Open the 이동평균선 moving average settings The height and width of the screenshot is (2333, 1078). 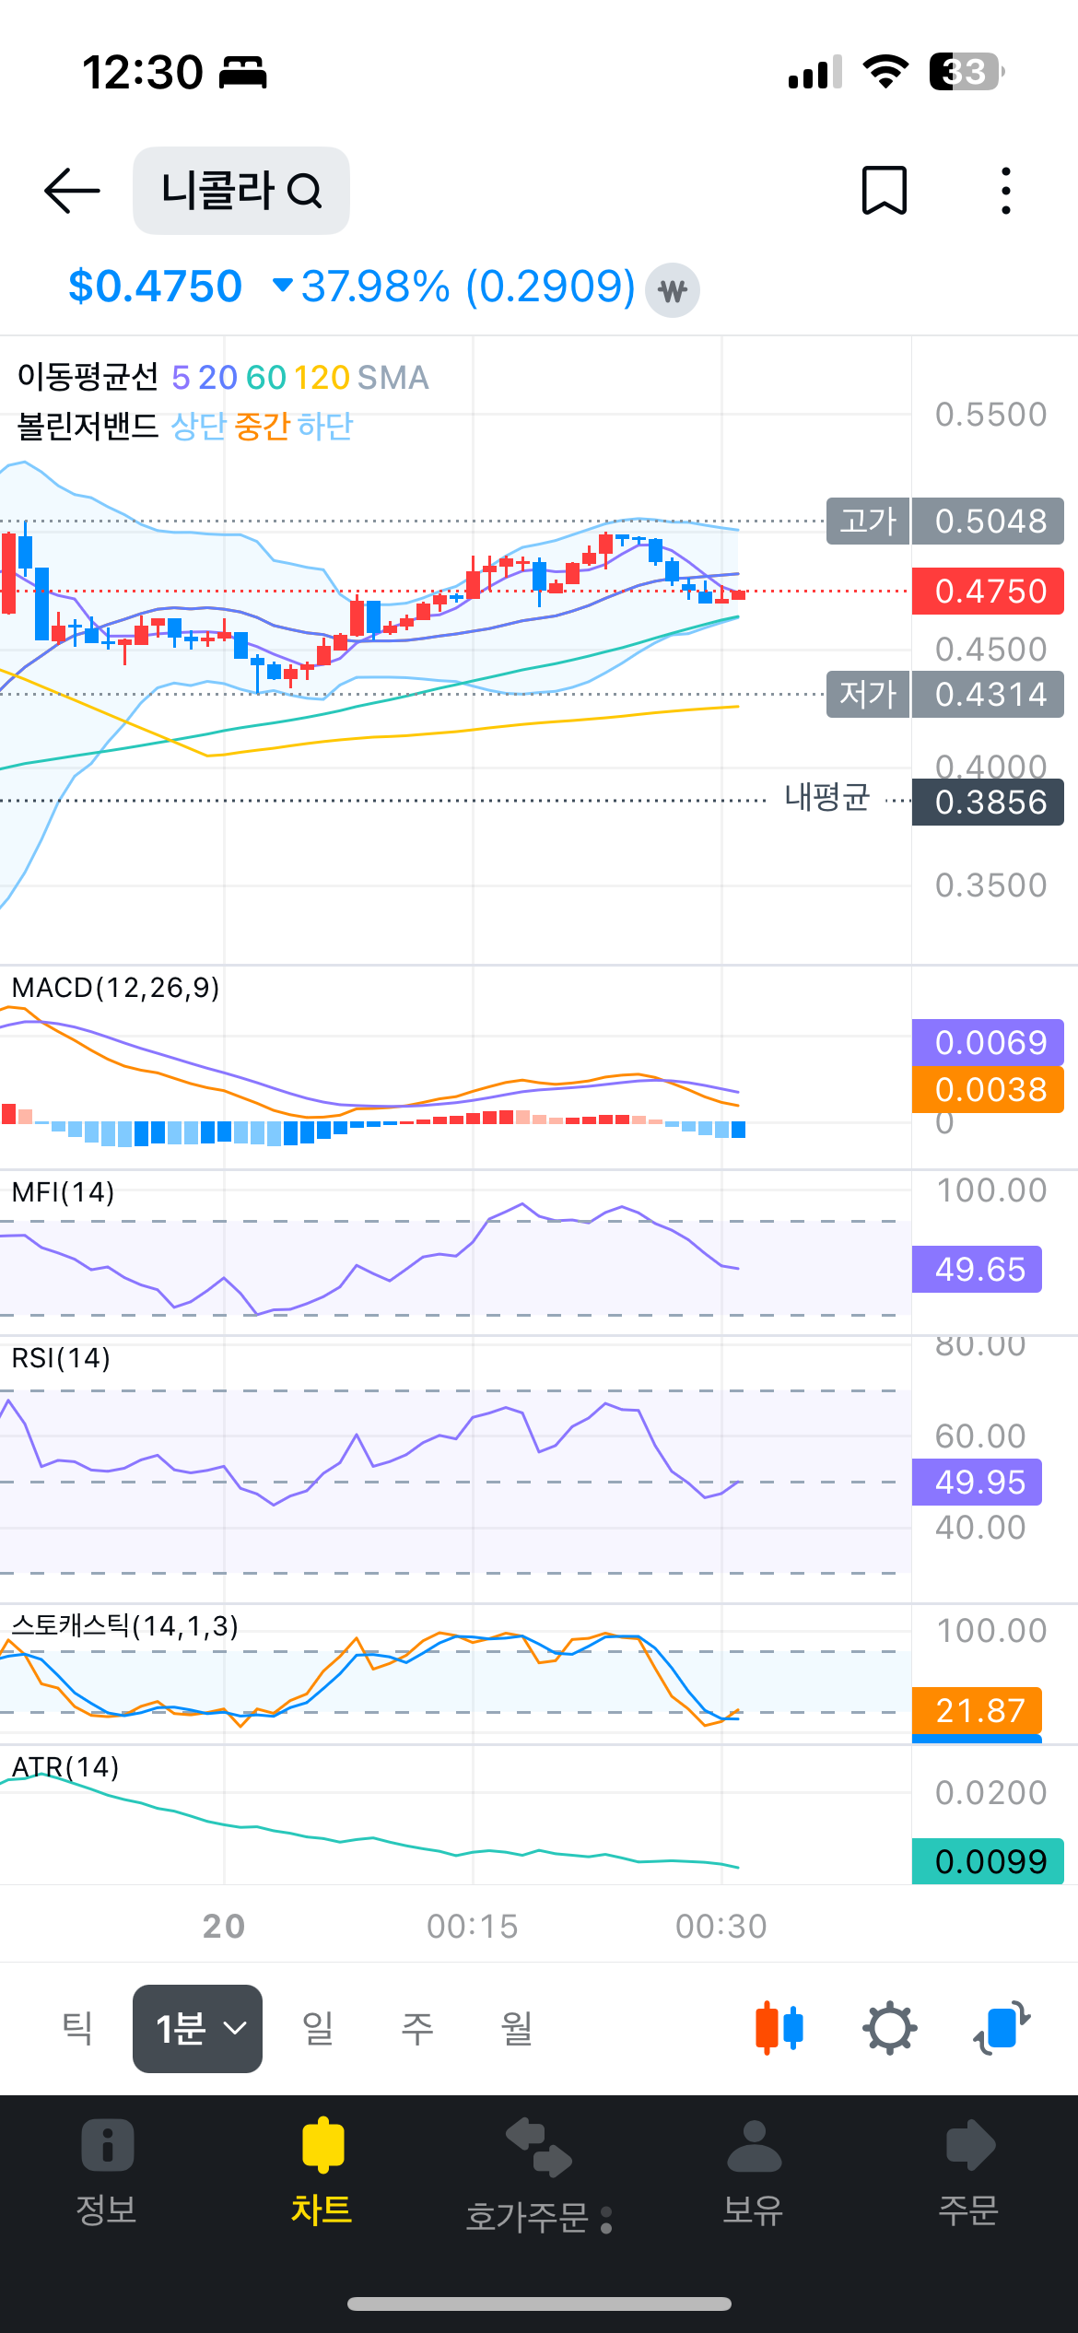(88, 377)
